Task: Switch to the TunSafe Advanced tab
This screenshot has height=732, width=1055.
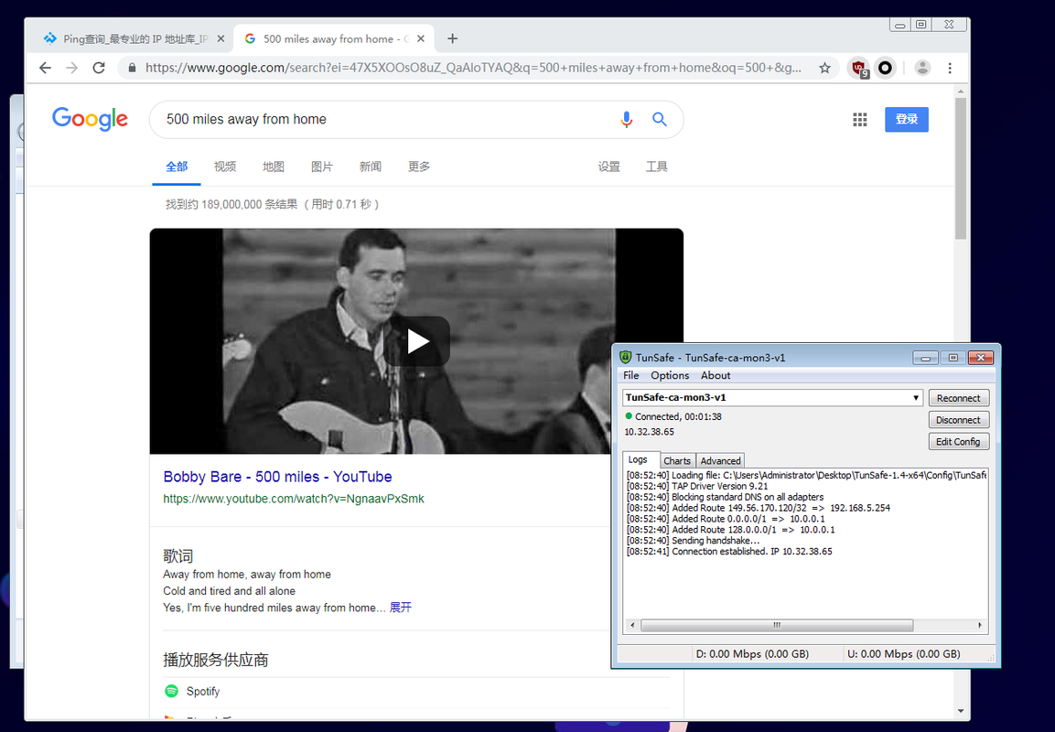Action: 720,461
